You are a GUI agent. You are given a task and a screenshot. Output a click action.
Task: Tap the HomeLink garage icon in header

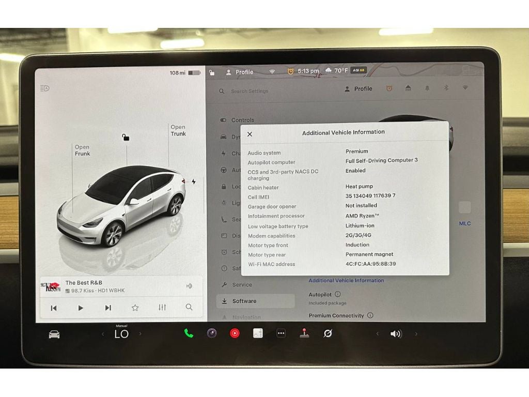408,88
